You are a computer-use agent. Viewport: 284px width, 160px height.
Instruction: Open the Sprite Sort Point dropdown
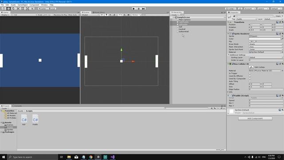click(x=266, y=49)
